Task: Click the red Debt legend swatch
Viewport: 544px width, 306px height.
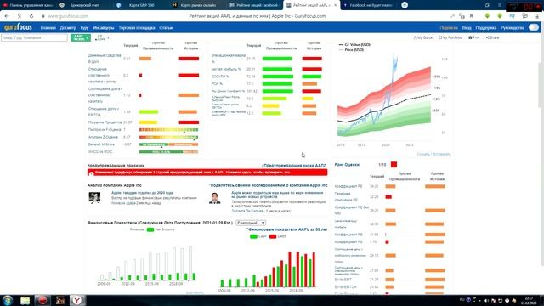Action: pyautogui.click(x=273, y=236)
